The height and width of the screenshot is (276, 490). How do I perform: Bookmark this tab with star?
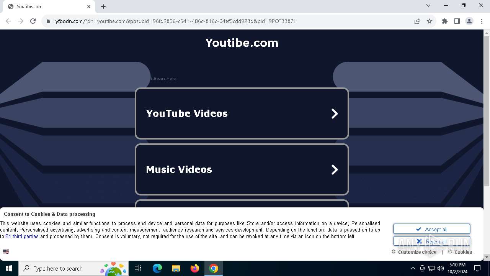[430, 21]
